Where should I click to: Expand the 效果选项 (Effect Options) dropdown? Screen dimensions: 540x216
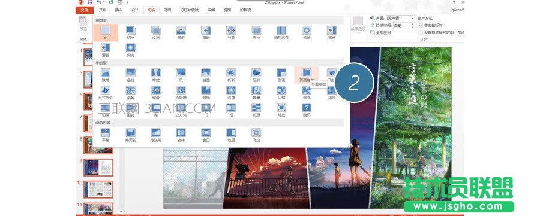coord(358,25)
